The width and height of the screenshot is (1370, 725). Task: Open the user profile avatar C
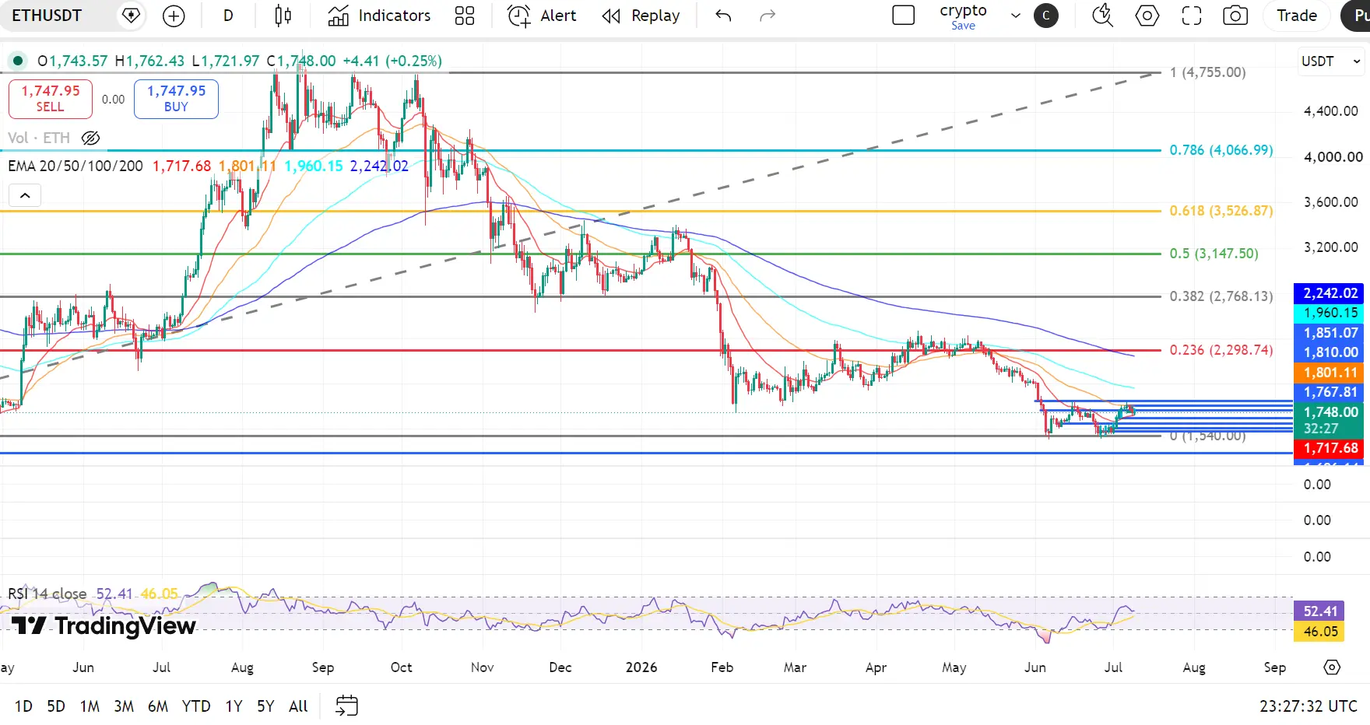coord(1045,16)
